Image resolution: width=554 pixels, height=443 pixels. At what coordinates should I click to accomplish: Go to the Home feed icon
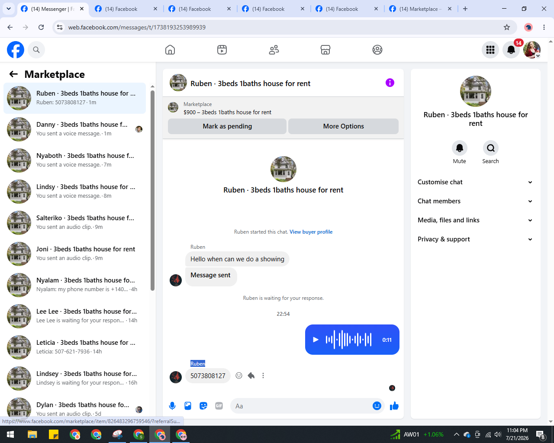pos(170,50)
